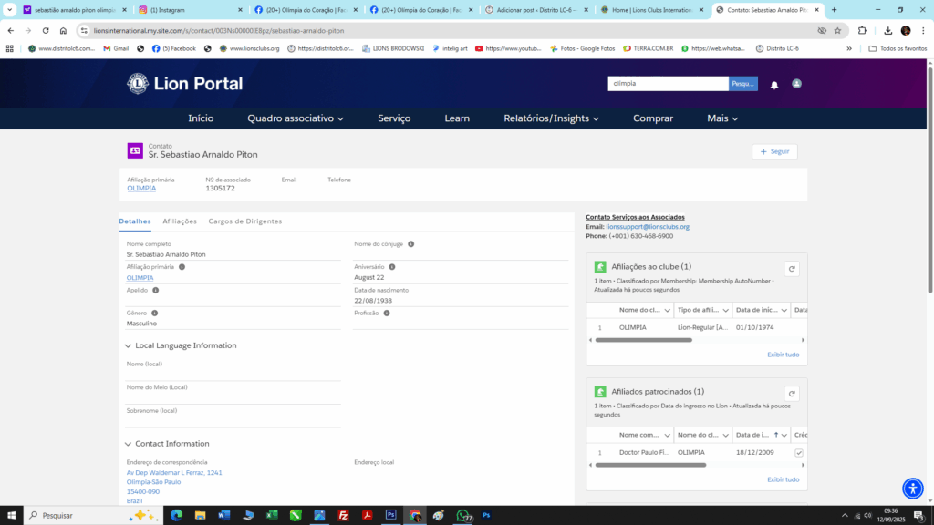The height and width of the screenshot is (525, 934).
Task: Open Word from the Windows taskbar
Action: click(224, 515)
